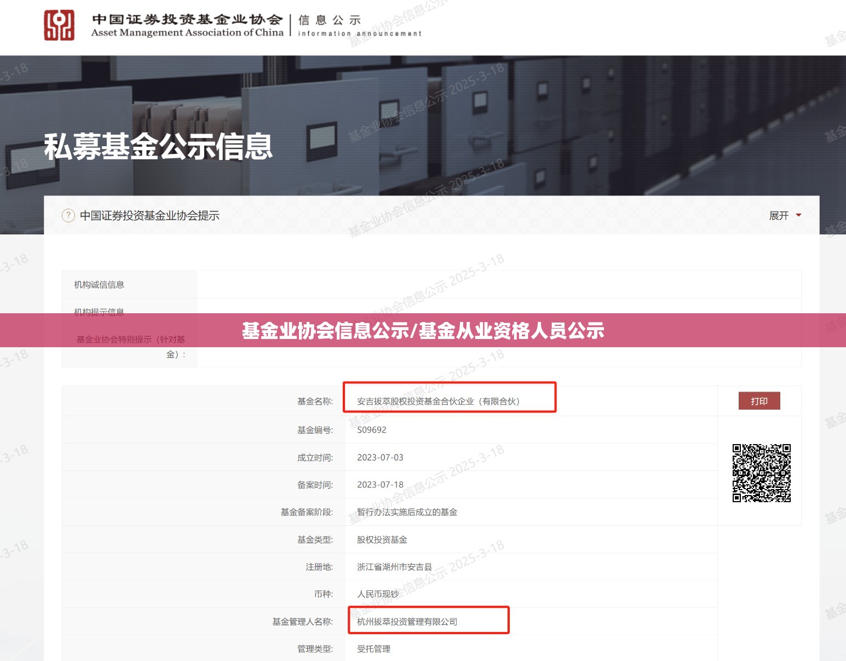Click the 中国证券投资基金业协会 header title

tap(187, 20)
